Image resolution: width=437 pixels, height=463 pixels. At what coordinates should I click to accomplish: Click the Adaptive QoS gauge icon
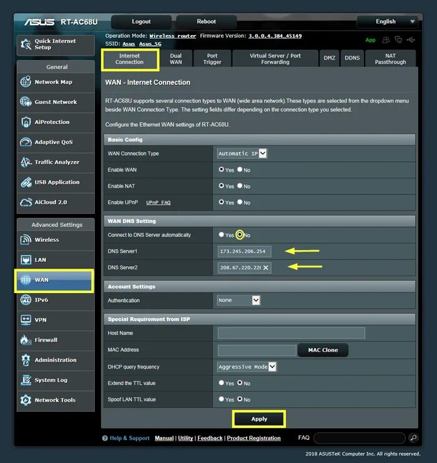(26, 142)
